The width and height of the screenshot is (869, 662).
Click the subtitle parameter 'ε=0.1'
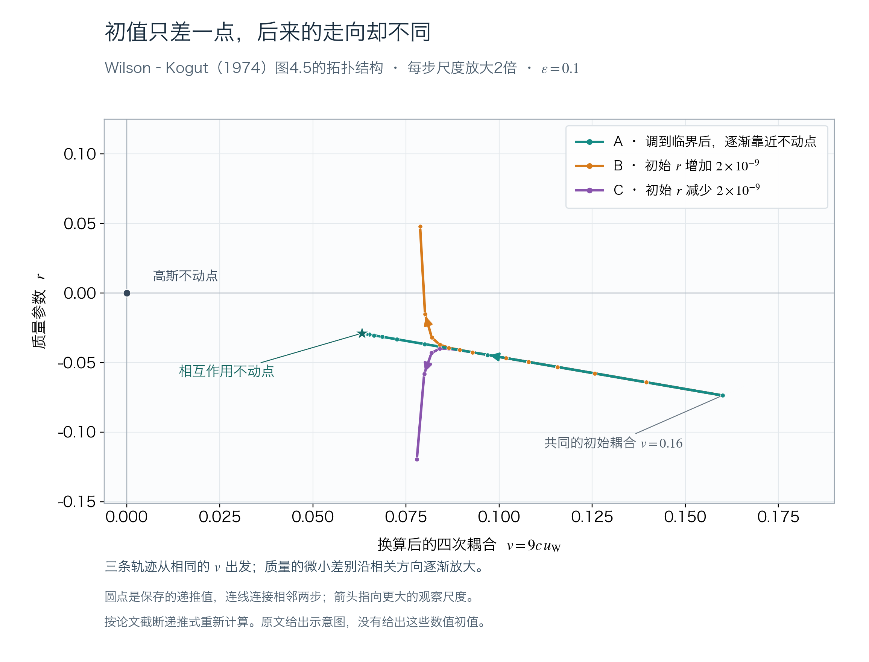(x=560, y=68)
